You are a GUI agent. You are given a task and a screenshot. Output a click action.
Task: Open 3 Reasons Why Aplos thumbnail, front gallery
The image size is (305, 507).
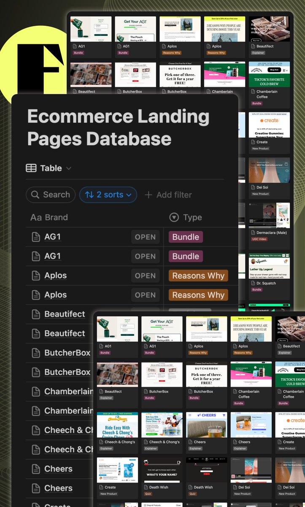click(x=251, y=329)
